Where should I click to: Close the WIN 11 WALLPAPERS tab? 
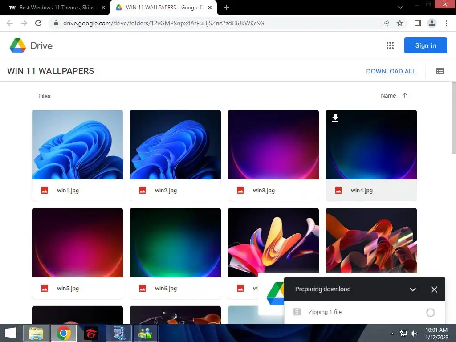pos(210,8)
